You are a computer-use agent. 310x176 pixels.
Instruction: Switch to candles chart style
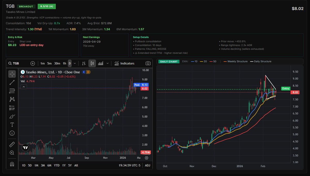pos(92,63)
